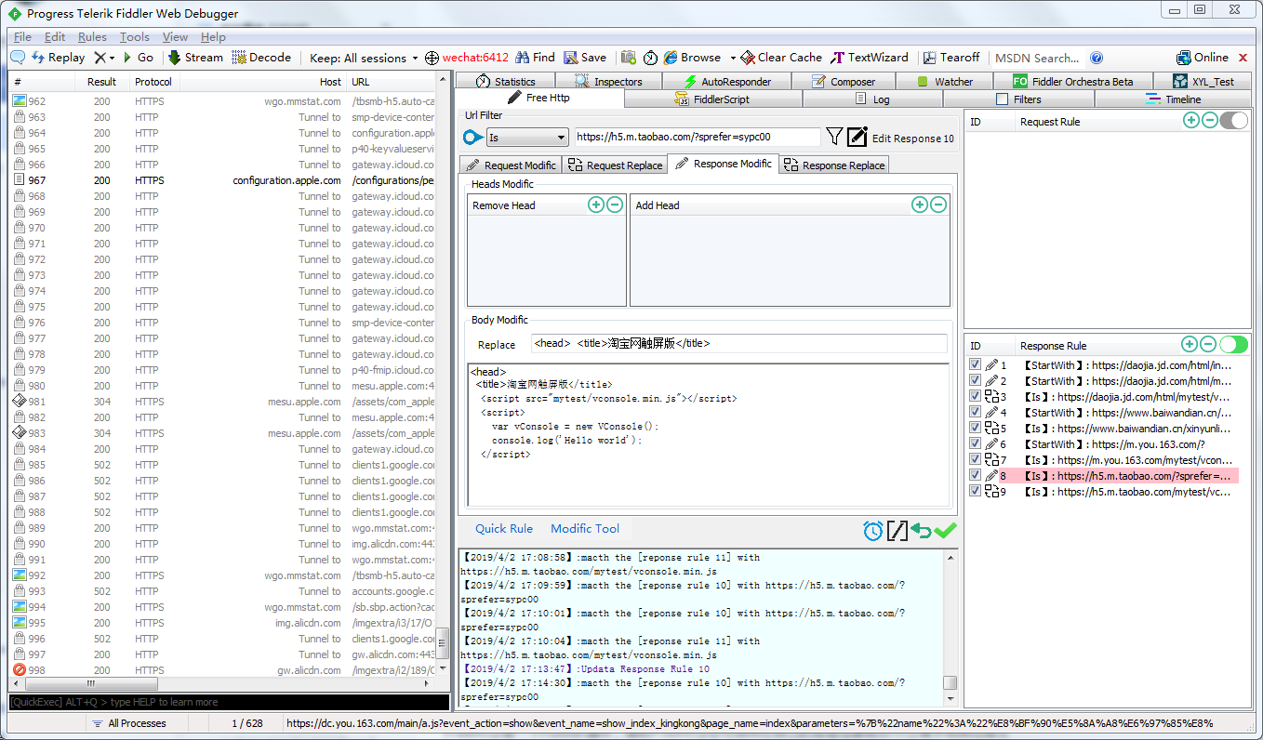Switch to the Response Replace tab
The width and height of the screenshot is (1263, 740).
pyautogui.click(x=834, y=165)
